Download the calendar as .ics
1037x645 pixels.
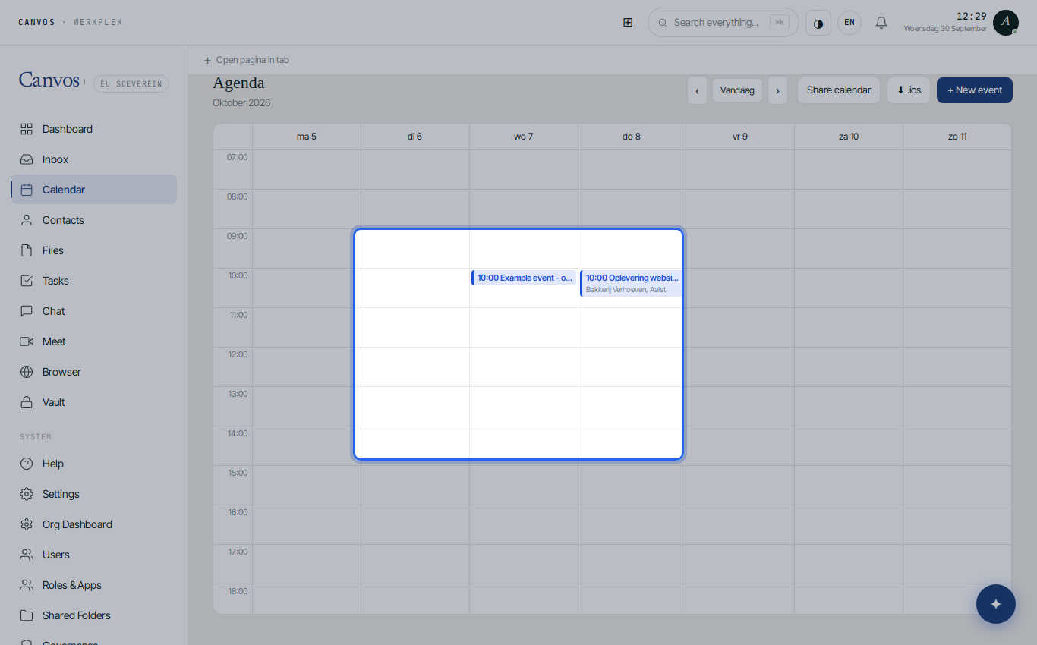click(x=909, y=90)
